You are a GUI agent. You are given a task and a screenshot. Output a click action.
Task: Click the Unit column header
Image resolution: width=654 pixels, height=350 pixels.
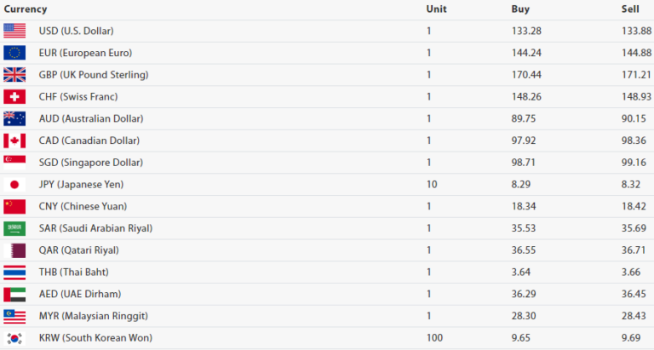(x=436, y=9)
